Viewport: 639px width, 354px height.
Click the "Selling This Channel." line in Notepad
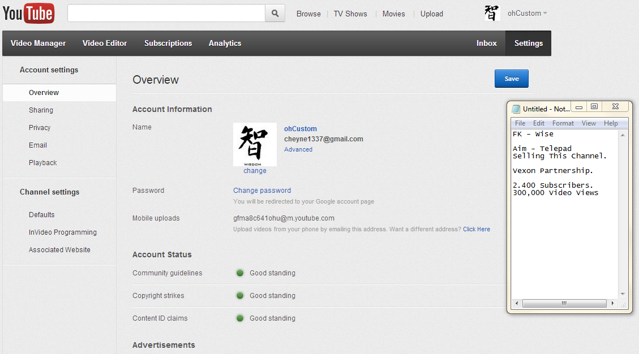[560, 156]
